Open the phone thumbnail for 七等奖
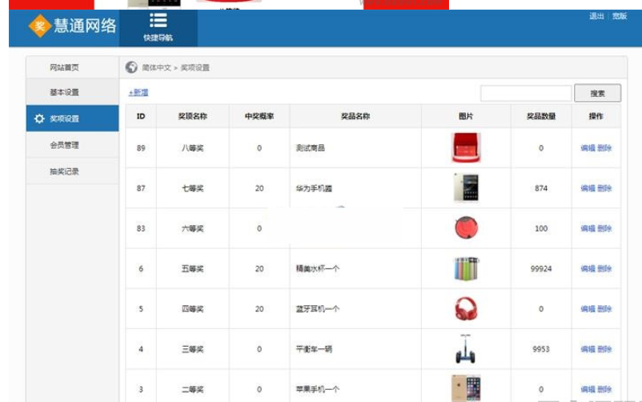Image resolution: width=642 pixels, height=402 pixels. pos(466,187)
